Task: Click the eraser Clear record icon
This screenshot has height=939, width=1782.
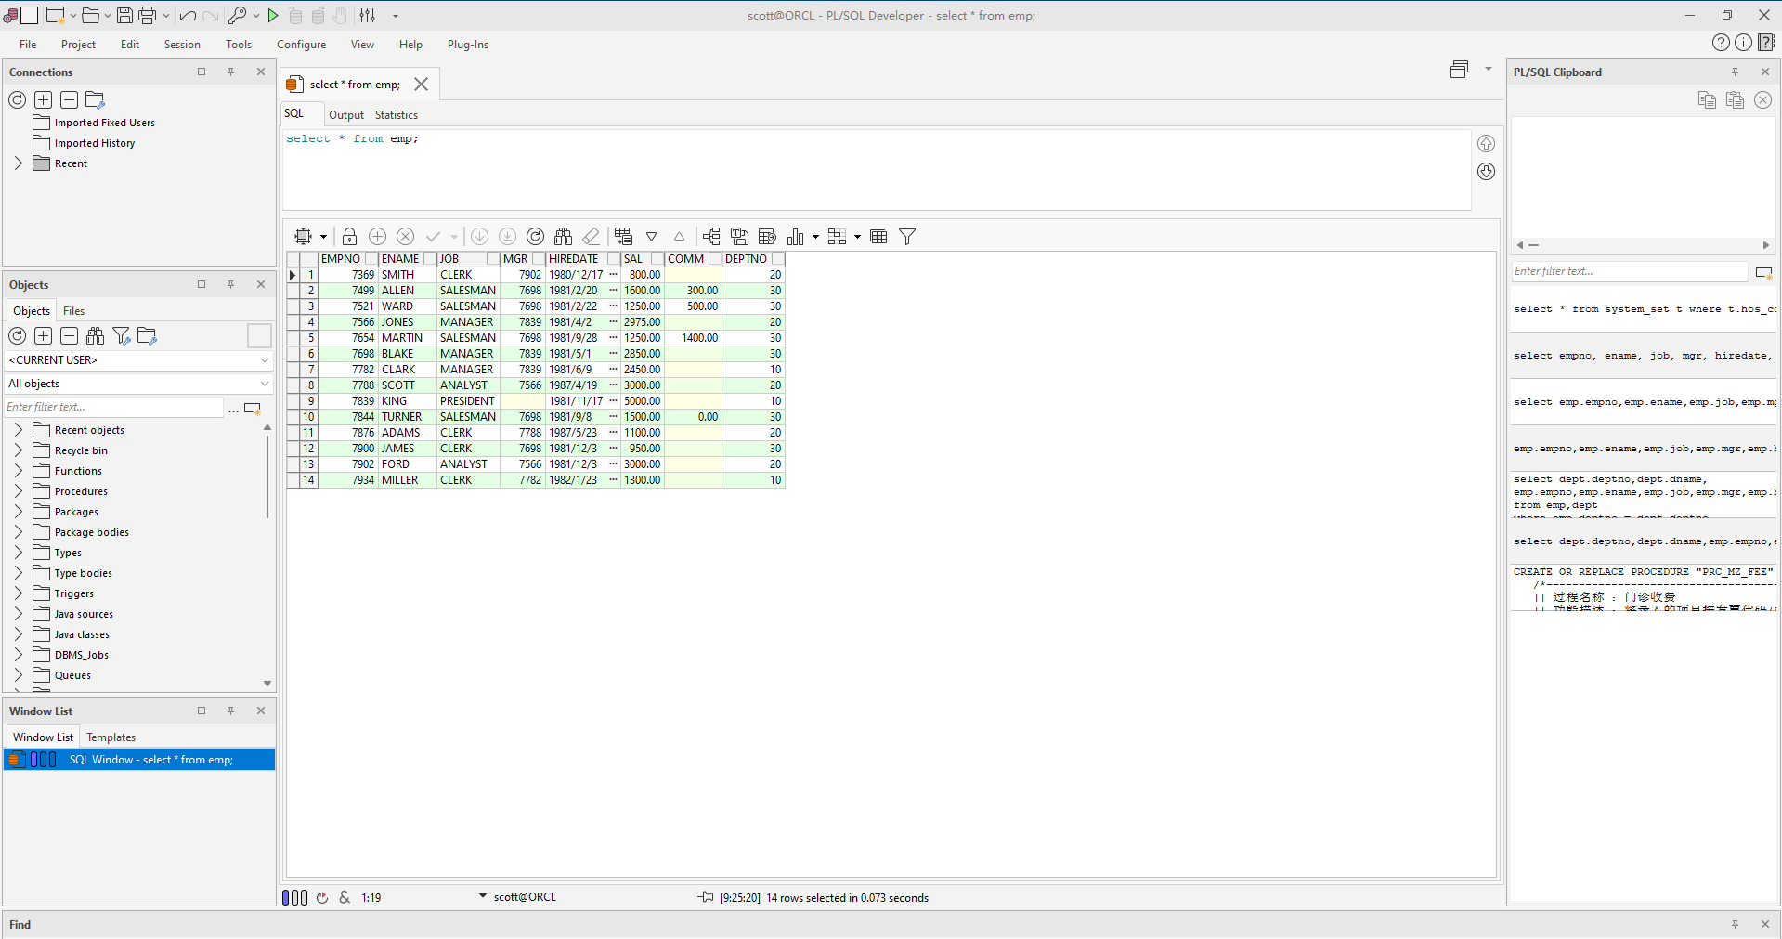Action: tap(592, 237)
